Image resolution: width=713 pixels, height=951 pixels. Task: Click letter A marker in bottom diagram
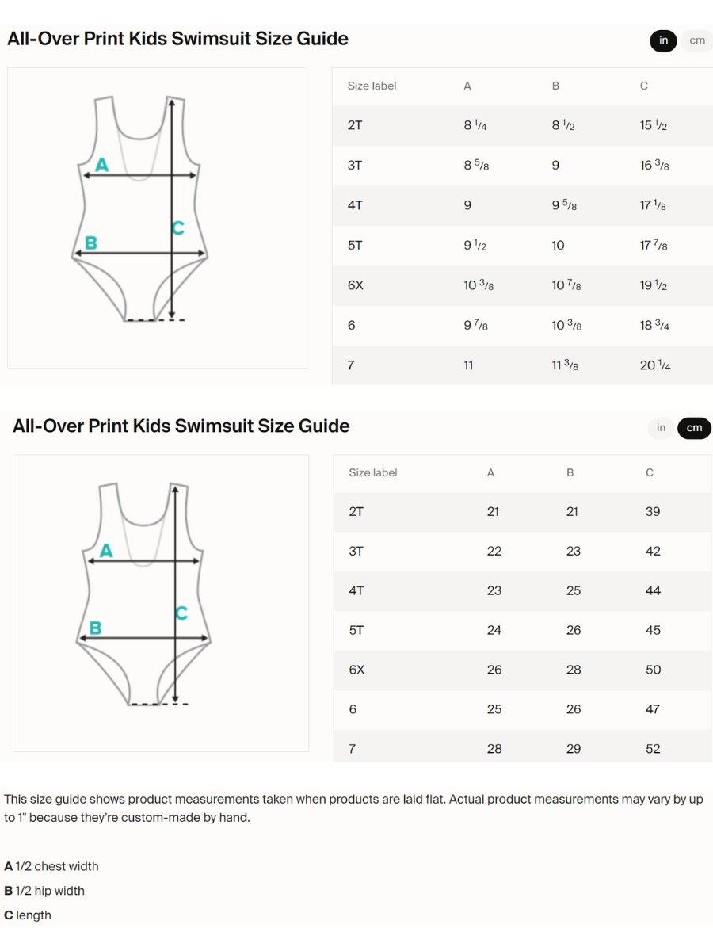click(x=106, y=550)
